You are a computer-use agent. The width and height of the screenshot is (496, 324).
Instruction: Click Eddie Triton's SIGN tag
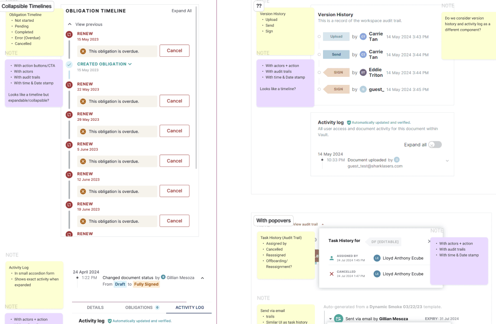point(337,72)
